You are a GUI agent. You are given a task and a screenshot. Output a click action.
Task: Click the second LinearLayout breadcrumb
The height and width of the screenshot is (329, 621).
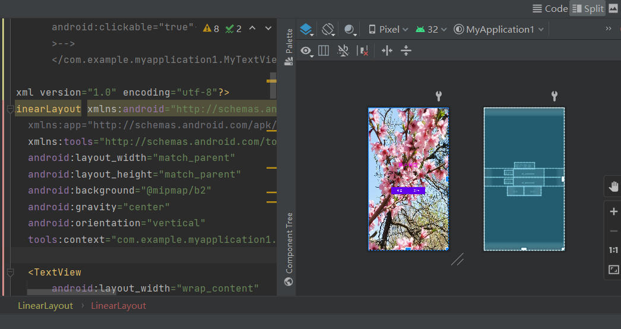pos(118,305)
